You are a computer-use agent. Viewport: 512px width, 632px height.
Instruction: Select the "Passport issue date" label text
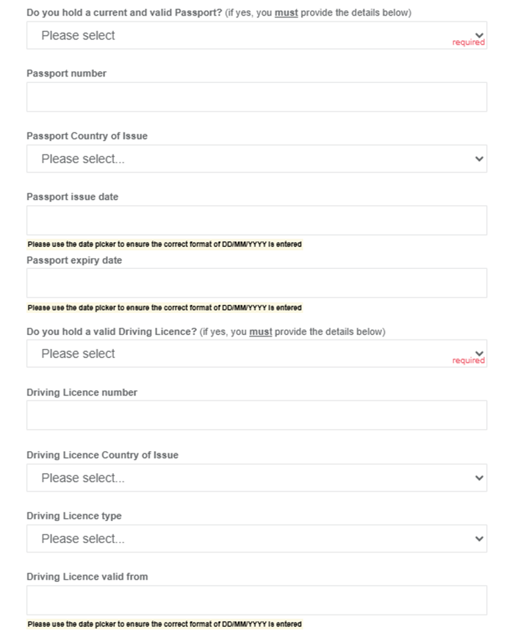(72, 197)
